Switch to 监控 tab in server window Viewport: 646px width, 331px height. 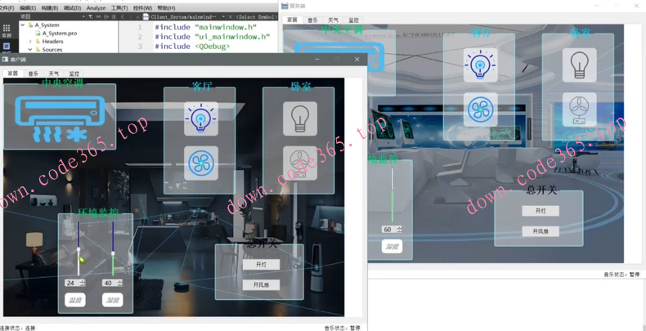click(x=353, y=20)
